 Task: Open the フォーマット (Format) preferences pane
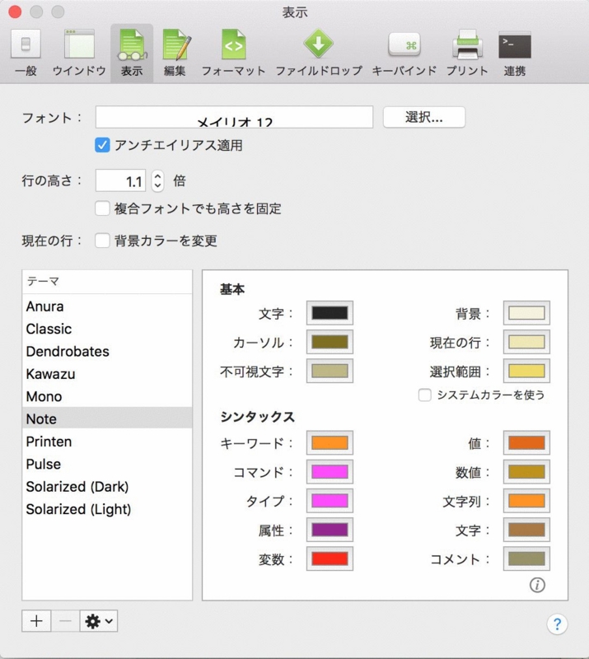pyautogui.click(x=233, y=53)
